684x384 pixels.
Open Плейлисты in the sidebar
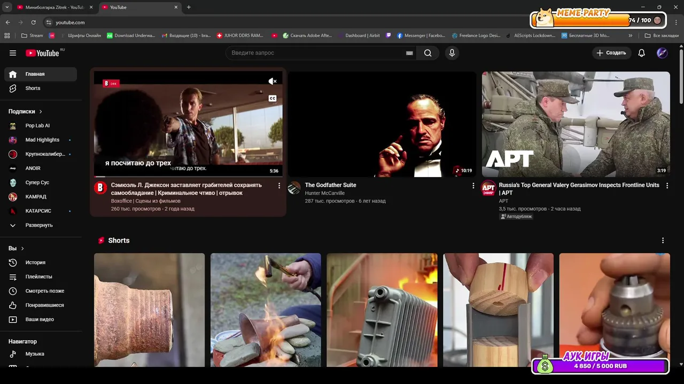[x=41, y=277]
